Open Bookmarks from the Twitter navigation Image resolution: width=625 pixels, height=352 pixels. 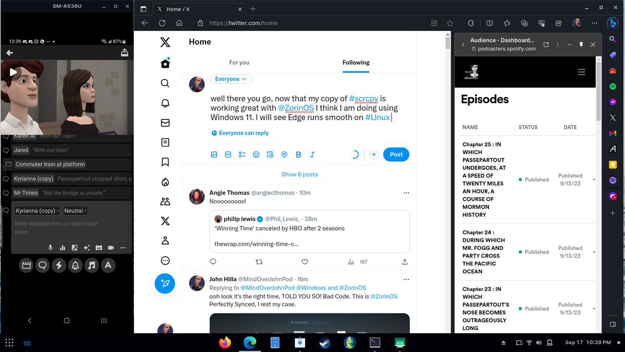(165, 162)
